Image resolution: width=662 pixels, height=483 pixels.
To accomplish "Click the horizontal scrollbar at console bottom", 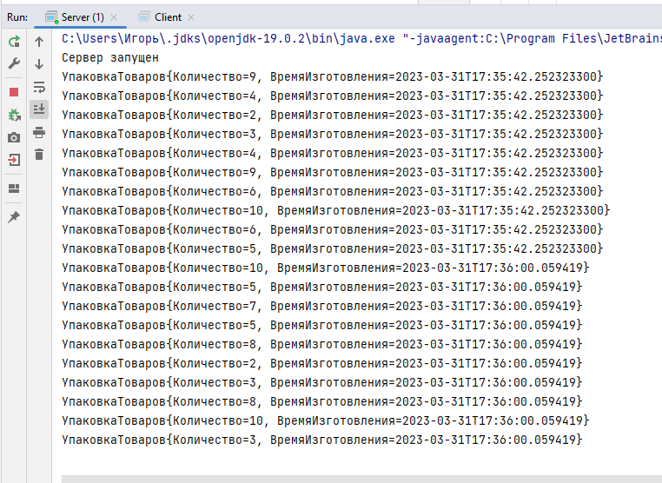I will [x=361, y=479].
